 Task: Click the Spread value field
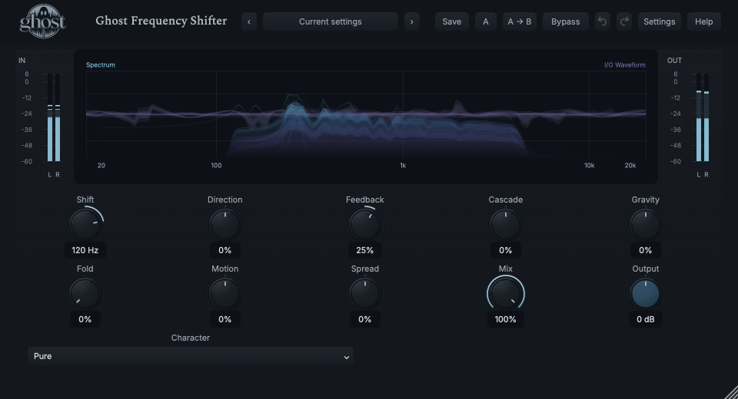click(x=364, y=319)
